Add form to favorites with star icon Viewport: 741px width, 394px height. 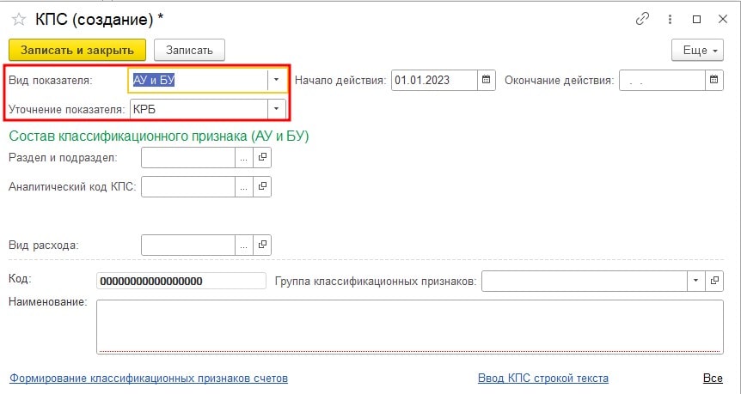[x=18, y=19]
